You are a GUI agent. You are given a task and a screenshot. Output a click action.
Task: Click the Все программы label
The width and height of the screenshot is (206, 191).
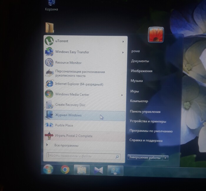(66, 146)
